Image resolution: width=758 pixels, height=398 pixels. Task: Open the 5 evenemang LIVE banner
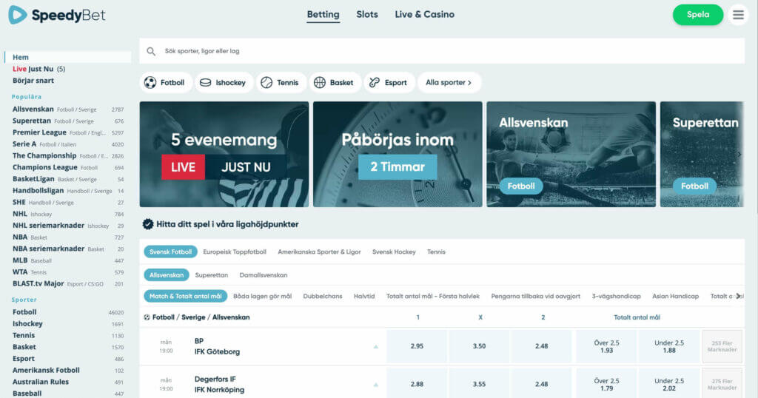(x=224, y=154)
